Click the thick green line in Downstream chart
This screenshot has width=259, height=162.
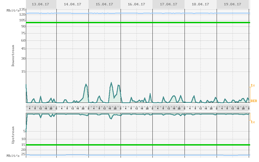(138, 22)
